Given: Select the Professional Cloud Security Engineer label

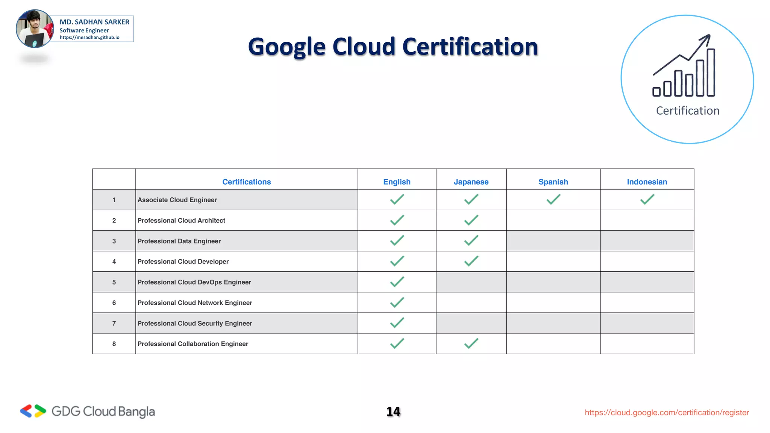Looking at the screenshot, I should [195, 324].
